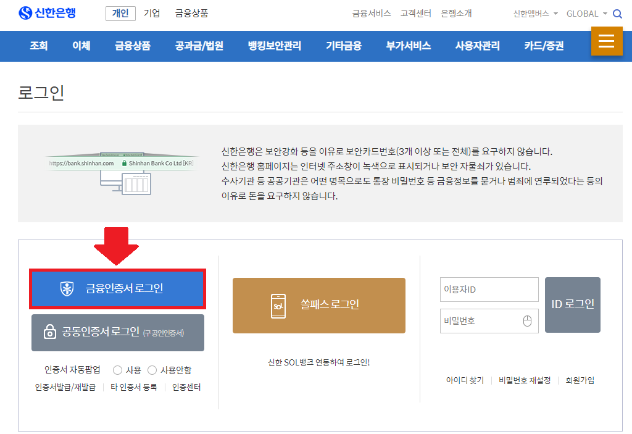
Task: Click the 아이디 찾기 link
Action: click(x=465, y=380)
